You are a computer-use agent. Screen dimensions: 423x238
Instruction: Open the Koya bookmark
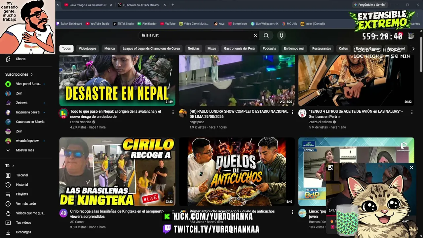(x=219, y=24)
